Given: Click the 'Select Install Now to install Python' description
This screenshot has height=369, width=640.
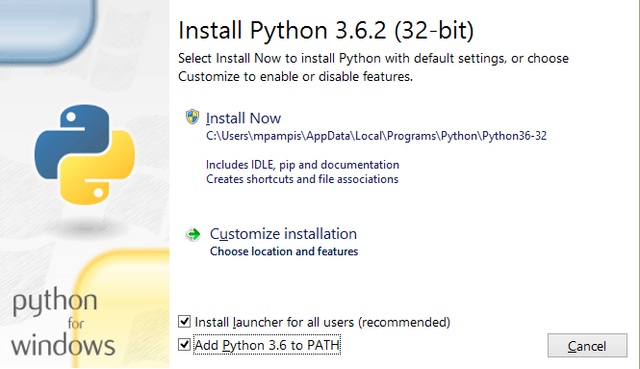Looking at the screenshot, I should click(373, 67).
